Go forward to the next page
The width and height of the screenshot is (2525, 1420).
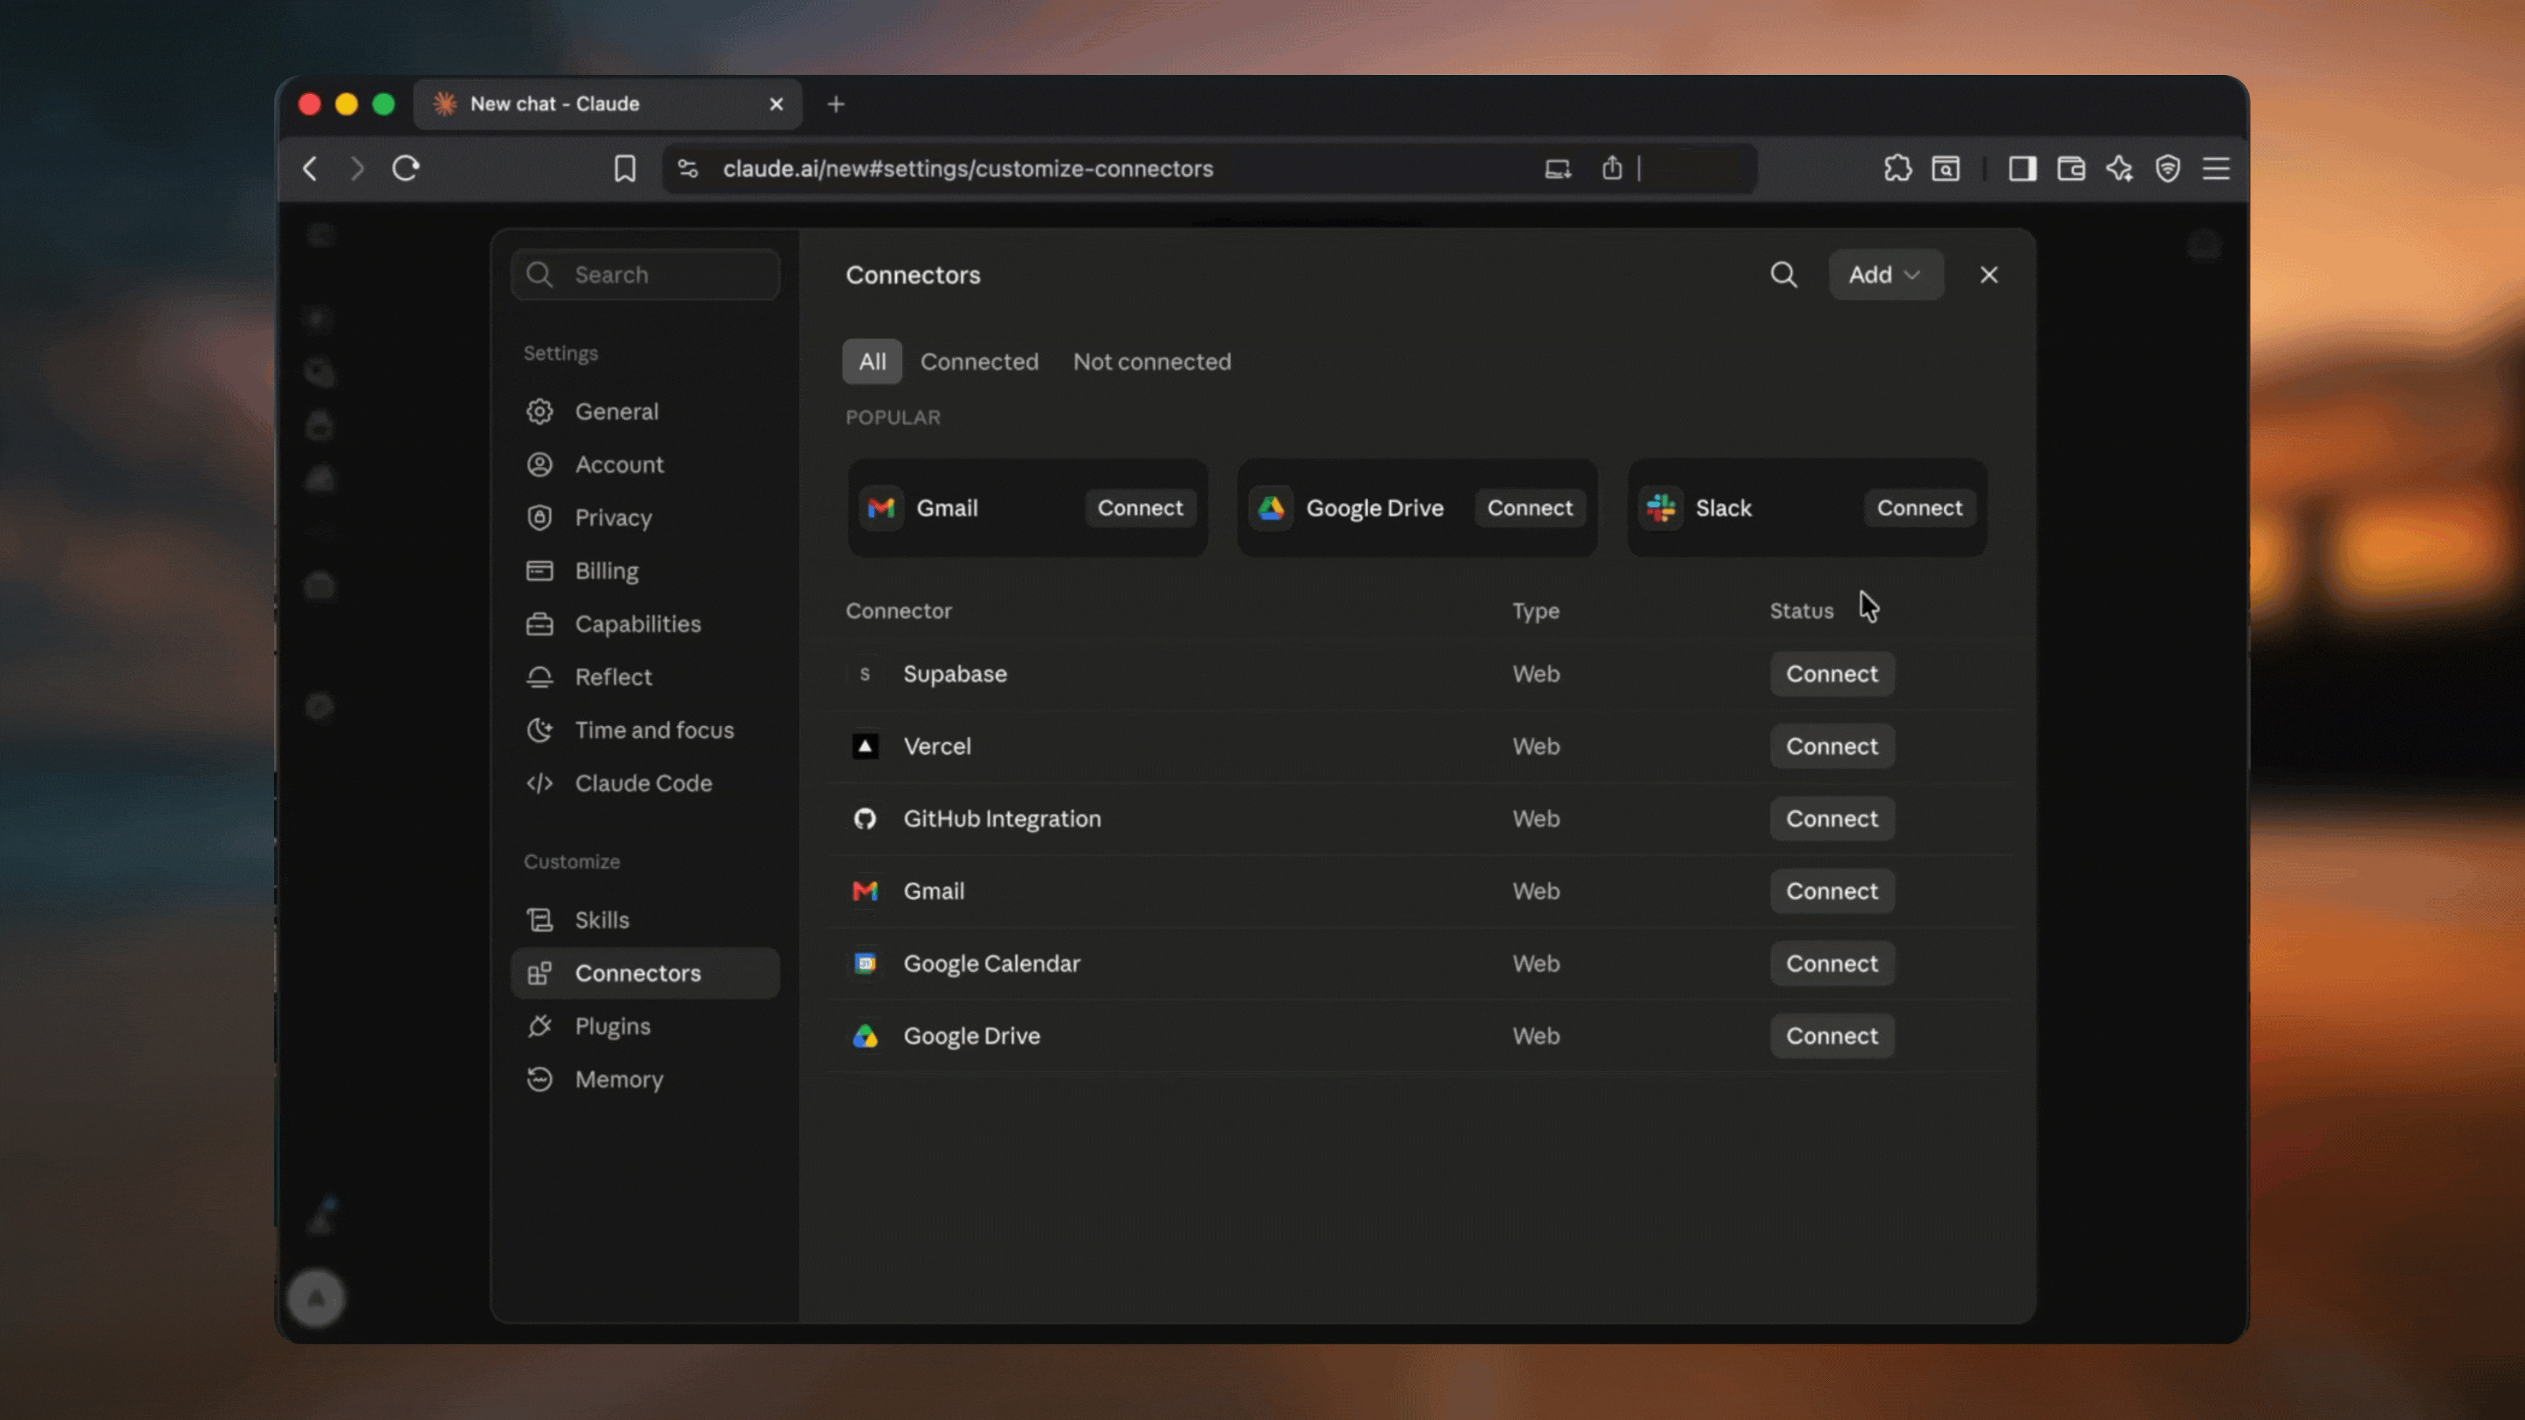click(357, 168)
